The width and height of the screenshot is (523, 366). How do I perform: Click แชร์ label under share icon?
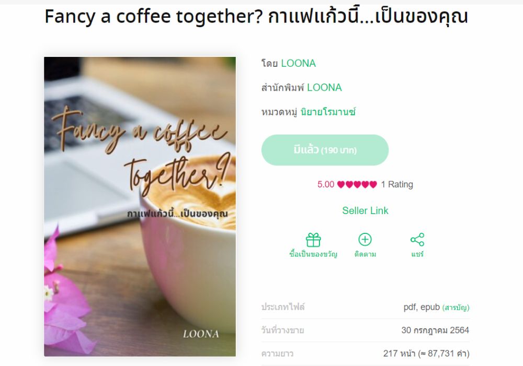(x=417, y=254)
